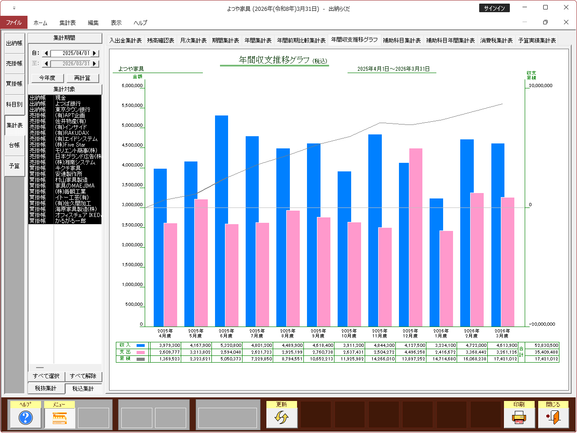Open the 消費税集計表 tab
Image resolution: width=577 pixels, height=433 pixels.
(496, 41)
